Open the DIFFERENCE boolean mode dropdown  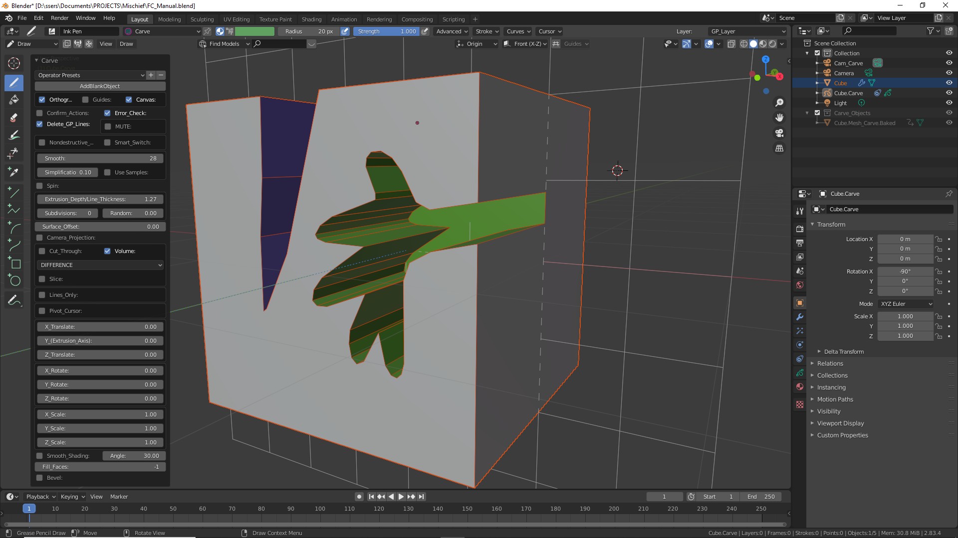pos(100,265)
